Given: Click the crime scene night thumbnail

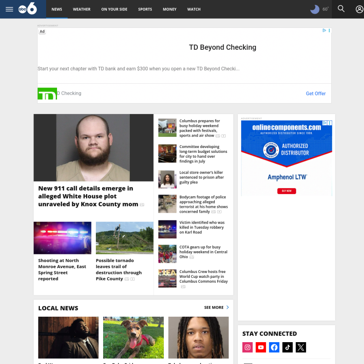Looking at the screenshot, I should coord(167,229).
